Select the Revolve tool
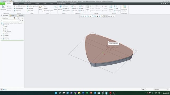This screenshot has height=95, width=170. click(x=65, y=6)
